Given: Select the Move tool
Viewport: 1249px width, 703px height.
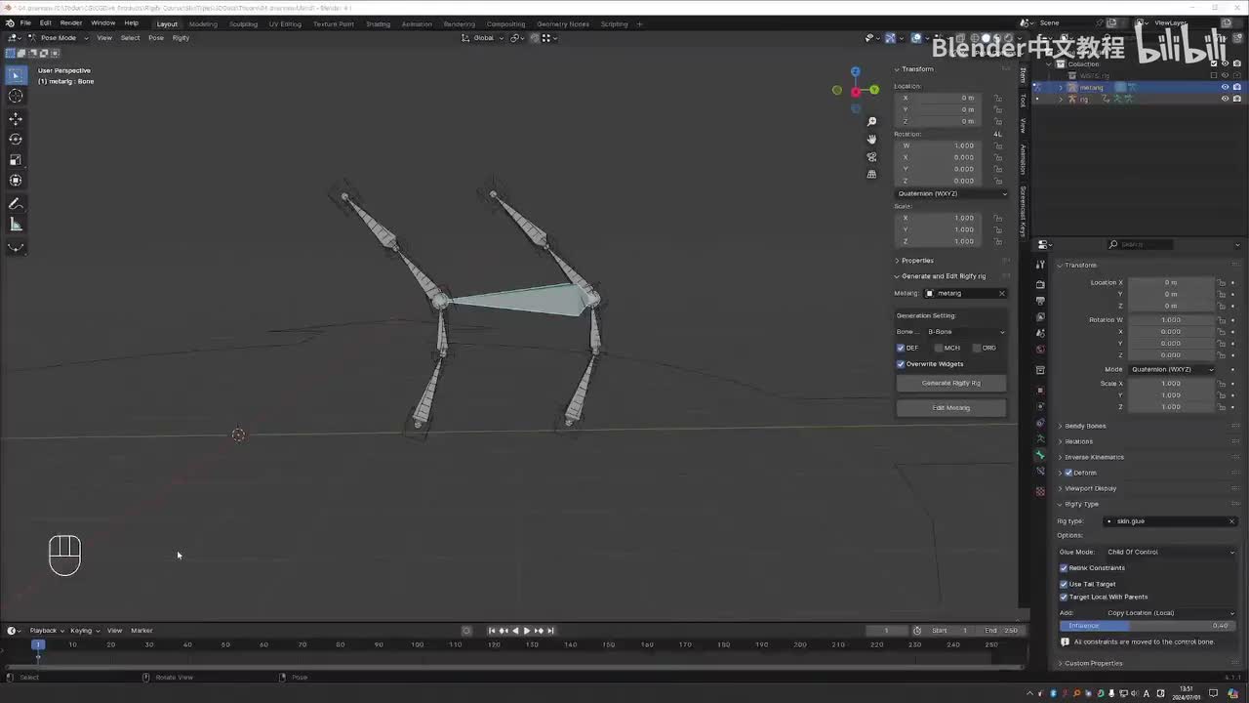Looking at the screenshot, I should [16, 118].
